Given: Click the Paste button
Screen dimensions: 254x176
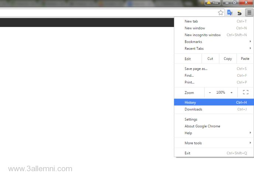Looking at the screenshot, I should click(245, 59).
